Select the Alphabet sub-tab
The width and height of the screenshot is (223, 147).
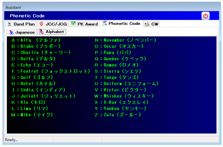click(51, 32)
